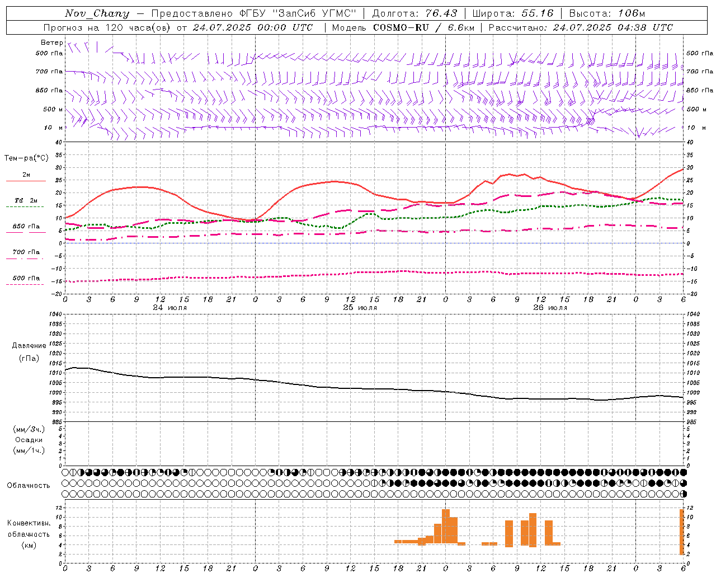Click the 500 м wind level label on left
Screen dimensions: 716x573
pyautogui.click(x=53, y=109)
